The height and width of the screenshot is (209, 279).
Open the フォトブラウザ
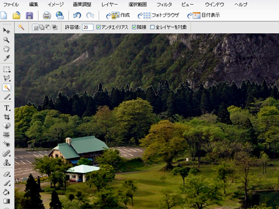click(158, 15)
